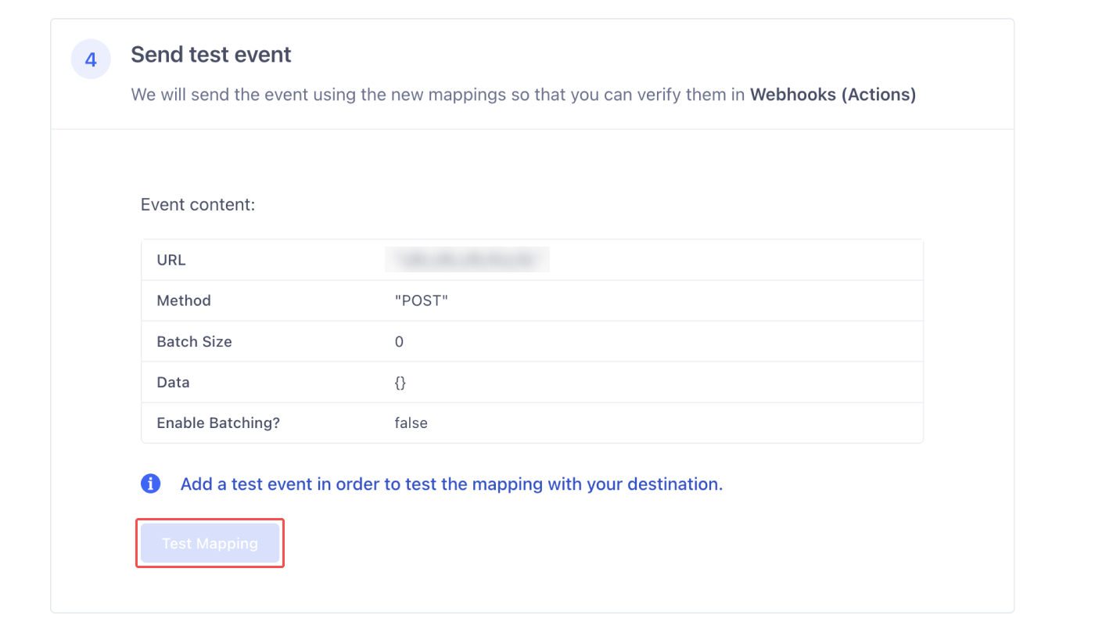Viewport: 1095px width, 626px height.
Task: Click the 'Event content:' label
Action: click(198, 205)
